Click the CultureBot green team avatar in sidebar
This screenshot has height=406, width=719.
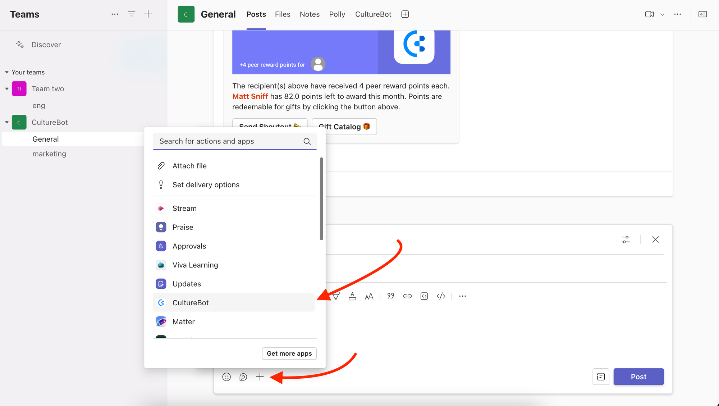click(19, 122)
